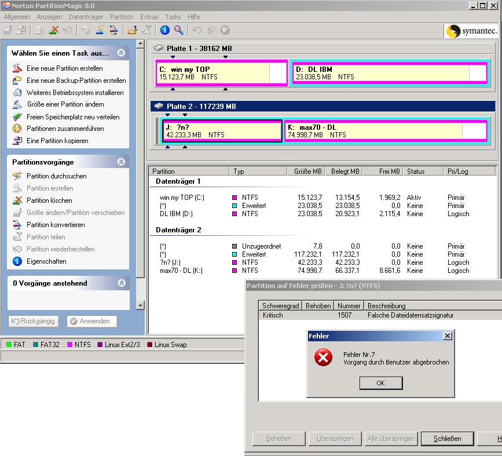Open the Tasks menu
Screen dimensions: 502x456
coord(173,17)
